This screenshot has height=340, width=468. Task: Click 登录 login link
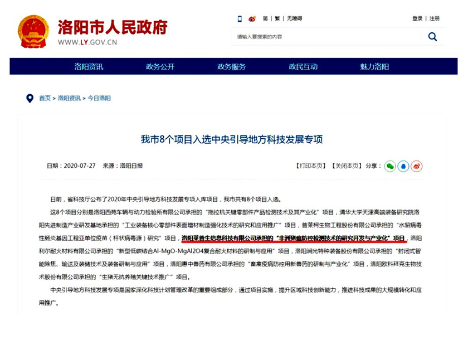pyautogui.click(x=417, y=18)
